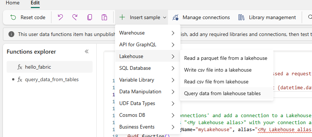Expand the Warehouse submenu chevron
The width and height of the screenshot is (312, 137).
click(x=173, y=33)
